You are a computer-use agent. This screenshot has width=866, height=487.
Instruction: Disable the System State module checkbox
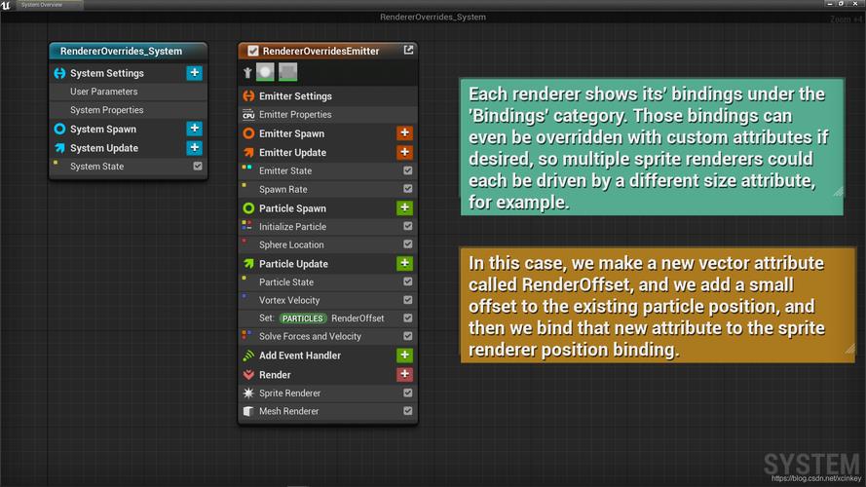(x=198, y=167)
